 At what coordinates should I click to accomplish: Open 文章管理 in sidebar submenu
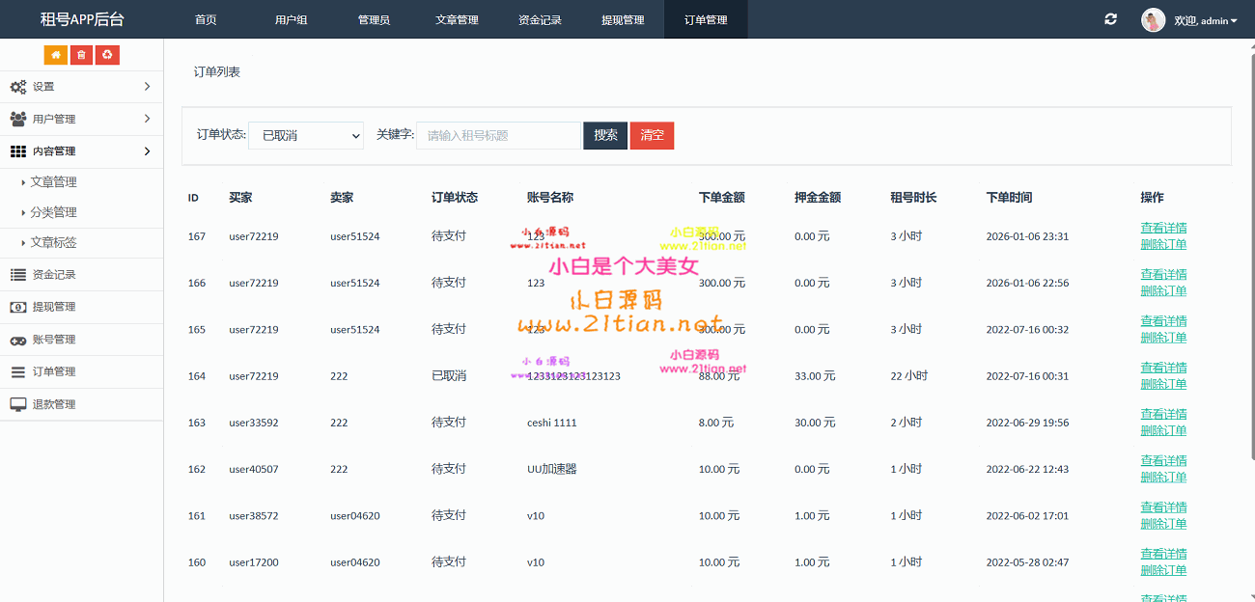53,182
